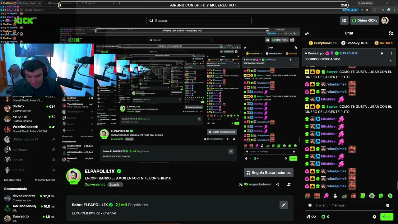The width and height of the screenshot is (398, 224).
Task: Open chat settings gear
Action: coord(374,217)
